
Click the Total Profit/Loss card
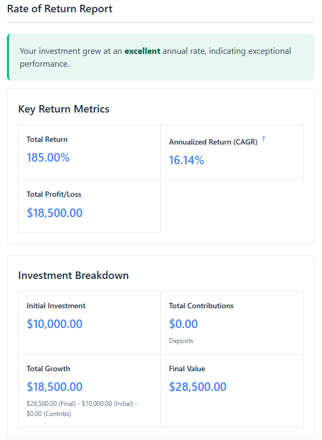coord(89,206)
